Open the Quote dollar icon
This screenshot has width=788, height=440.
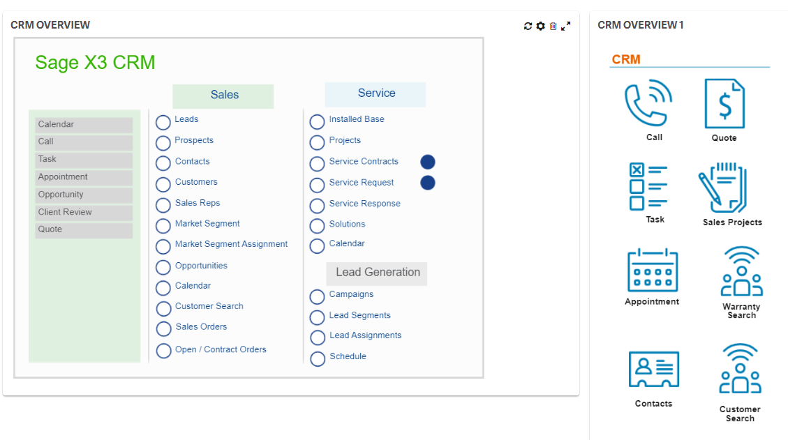click(x=724, y=103)
